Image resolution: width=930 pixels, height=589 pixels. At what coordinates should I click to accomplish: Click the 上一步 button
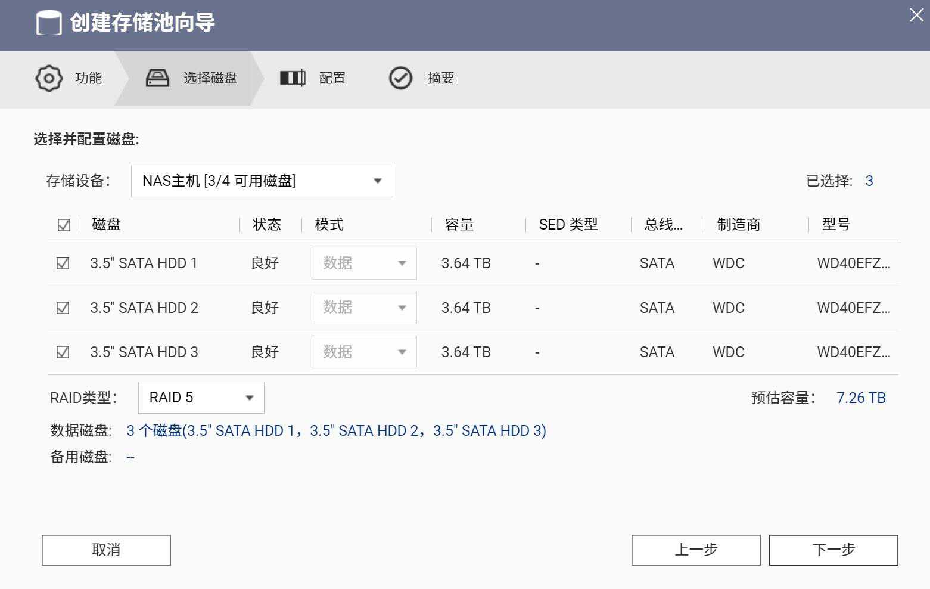click(x=695, y=550)
